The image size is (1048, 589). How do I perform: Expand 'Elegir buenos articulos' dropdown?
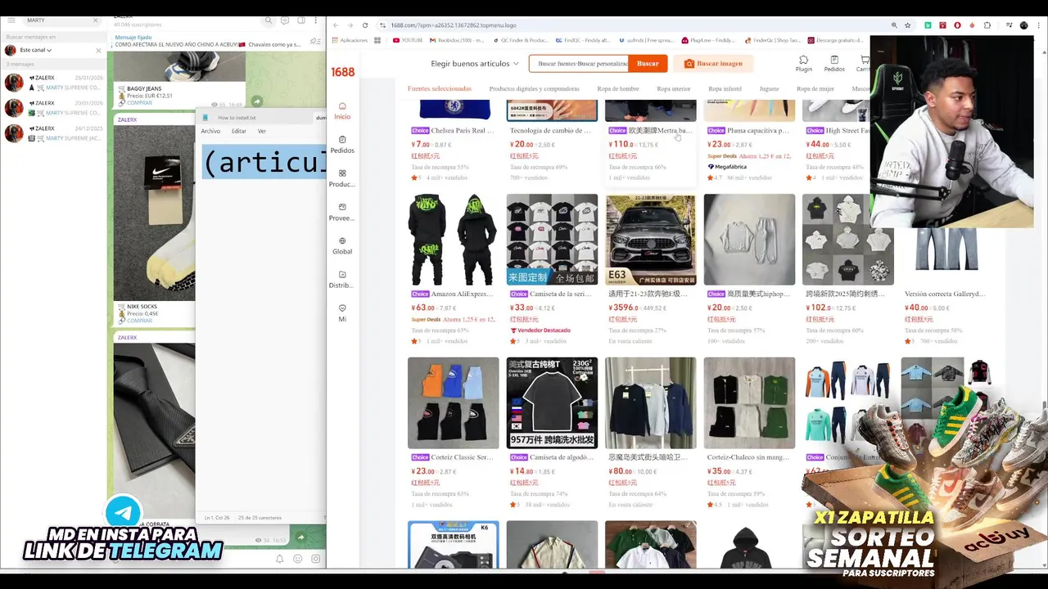pos(475,64)
